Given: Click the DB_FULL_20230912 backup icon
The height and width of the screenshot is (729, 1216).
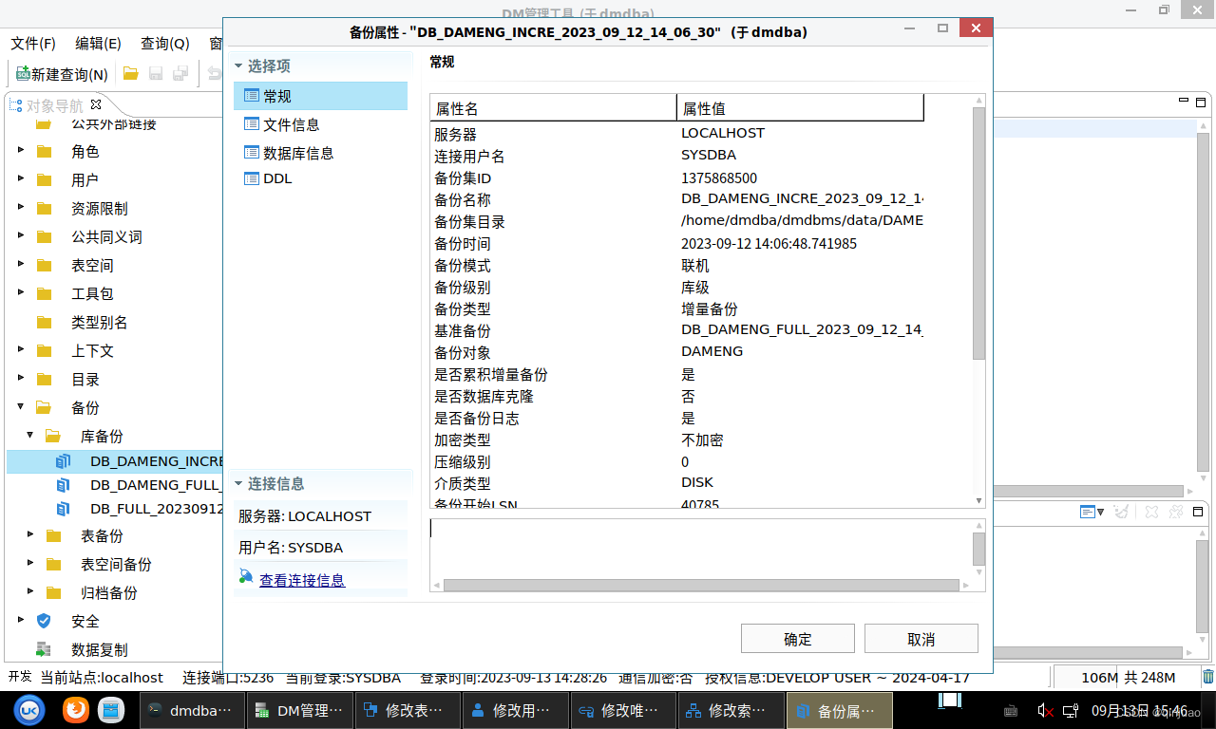Looking at the screenshot, I should click(64, 508).
